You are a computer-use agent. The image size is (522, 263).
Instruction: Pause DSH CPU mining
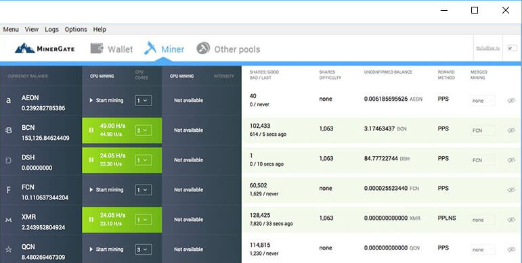pos(91,160)
